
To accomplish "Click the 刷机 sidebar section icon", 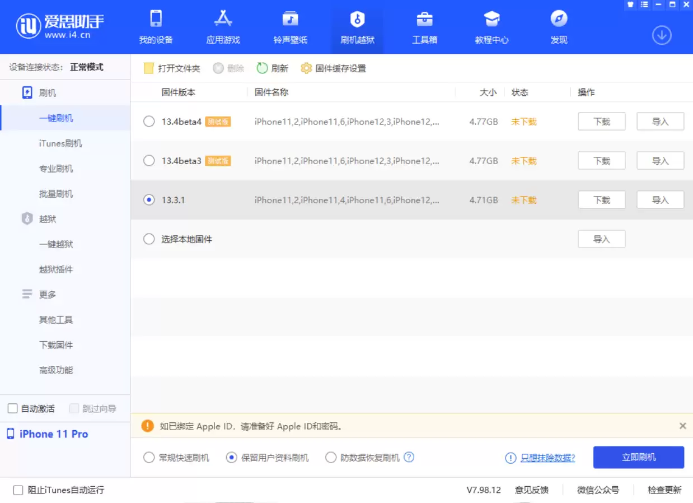I will (27, 93).
